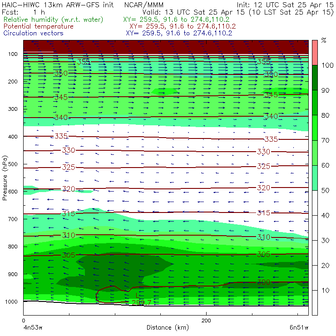Click the 600 hPa pressure tick label
Image resolution: width=336 pixels, height=336 pixels.
coord(13,192)
